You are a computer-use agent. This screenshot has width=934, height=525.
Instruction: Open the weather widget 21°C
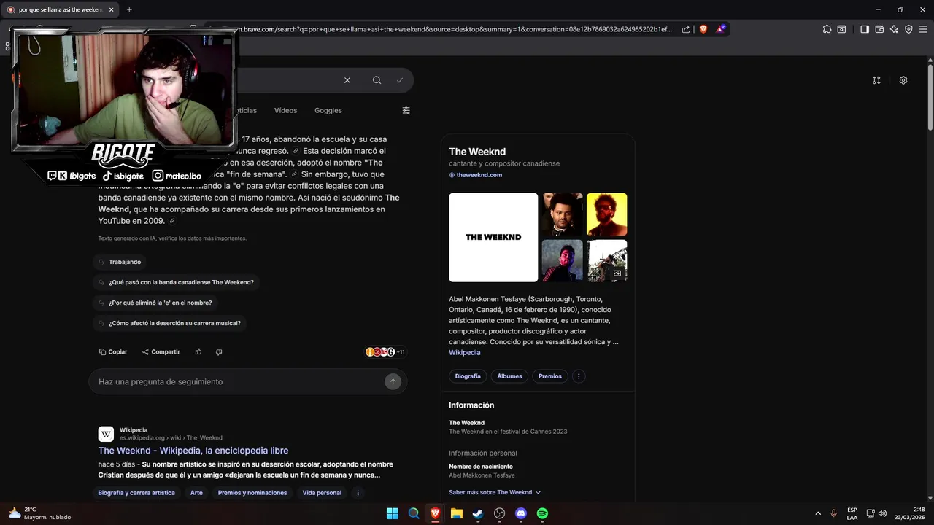pyautogui.click(x=39, y=513)
